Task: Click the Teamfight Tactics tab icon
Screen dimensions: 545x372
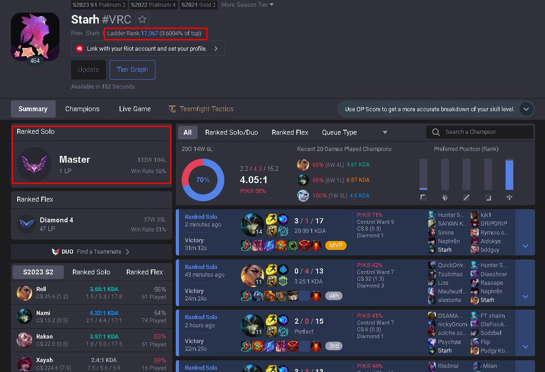Action: pos(172,109)
